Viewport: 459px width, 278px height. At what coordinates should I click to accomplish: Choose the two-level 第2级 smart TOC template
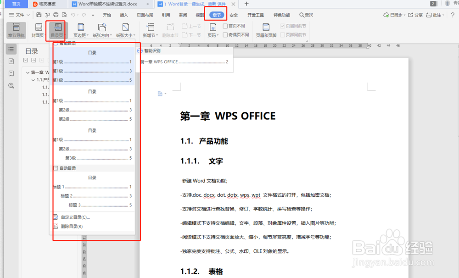coord(92,106)
